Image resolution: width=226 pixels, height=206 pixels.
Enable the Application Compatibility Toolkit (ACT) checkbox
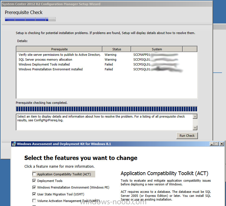point(34,174)
